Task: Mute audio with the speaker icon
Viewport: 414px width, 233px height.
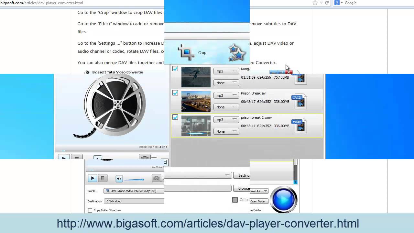Action: [119, 179]
